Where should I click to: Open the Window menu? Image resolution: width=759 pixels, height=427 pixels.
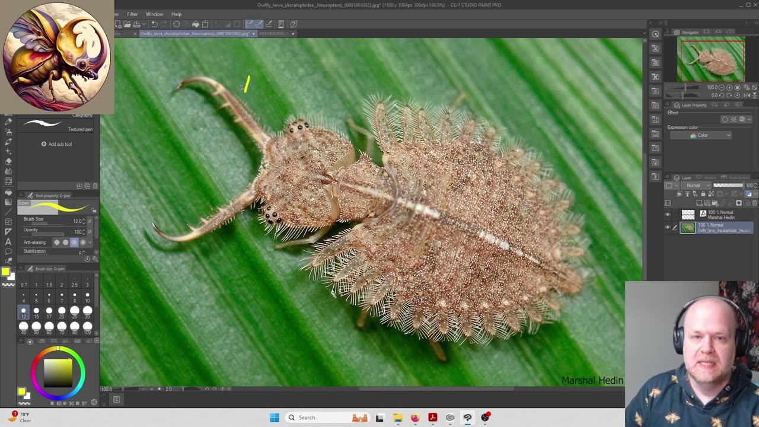(x=154, y=14)
